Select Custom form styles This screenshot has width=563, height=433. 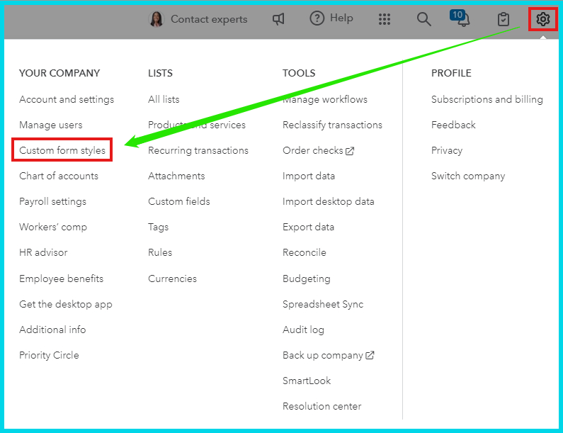(x=62, y=150)
